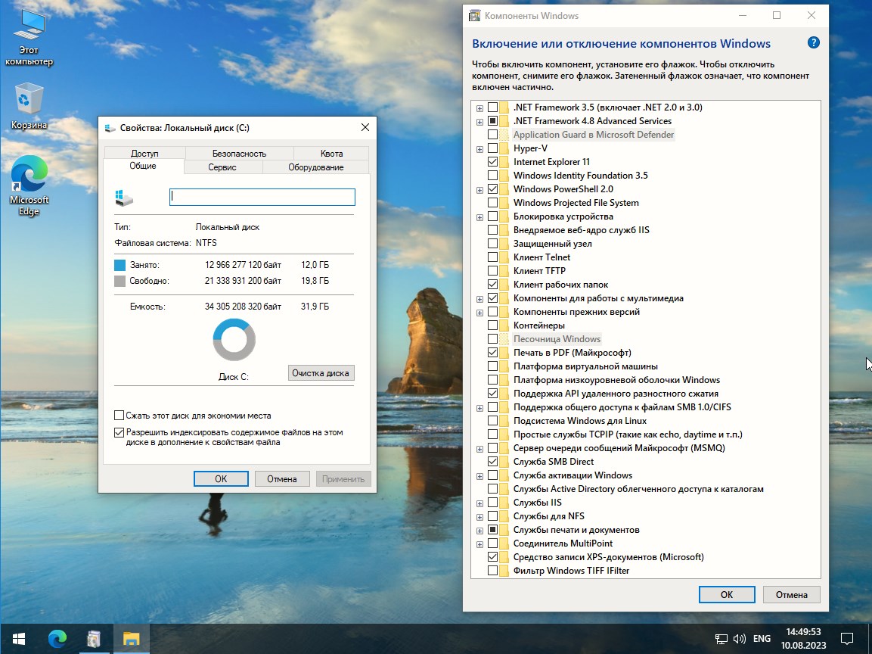Expand Службы печати и документов node
Image resolution: width=872 pixels, height=654 pixels.
(479, 530)
